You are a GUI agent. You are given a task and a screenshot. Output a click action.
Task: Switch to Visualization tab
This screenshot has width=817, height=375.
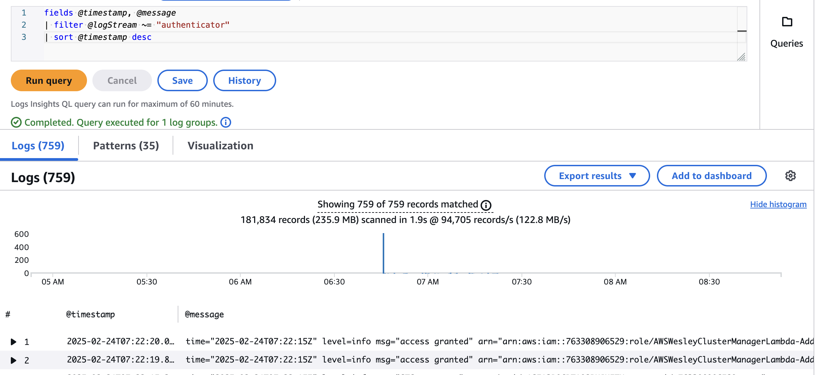pyautogui.click(x=220, y=146)
